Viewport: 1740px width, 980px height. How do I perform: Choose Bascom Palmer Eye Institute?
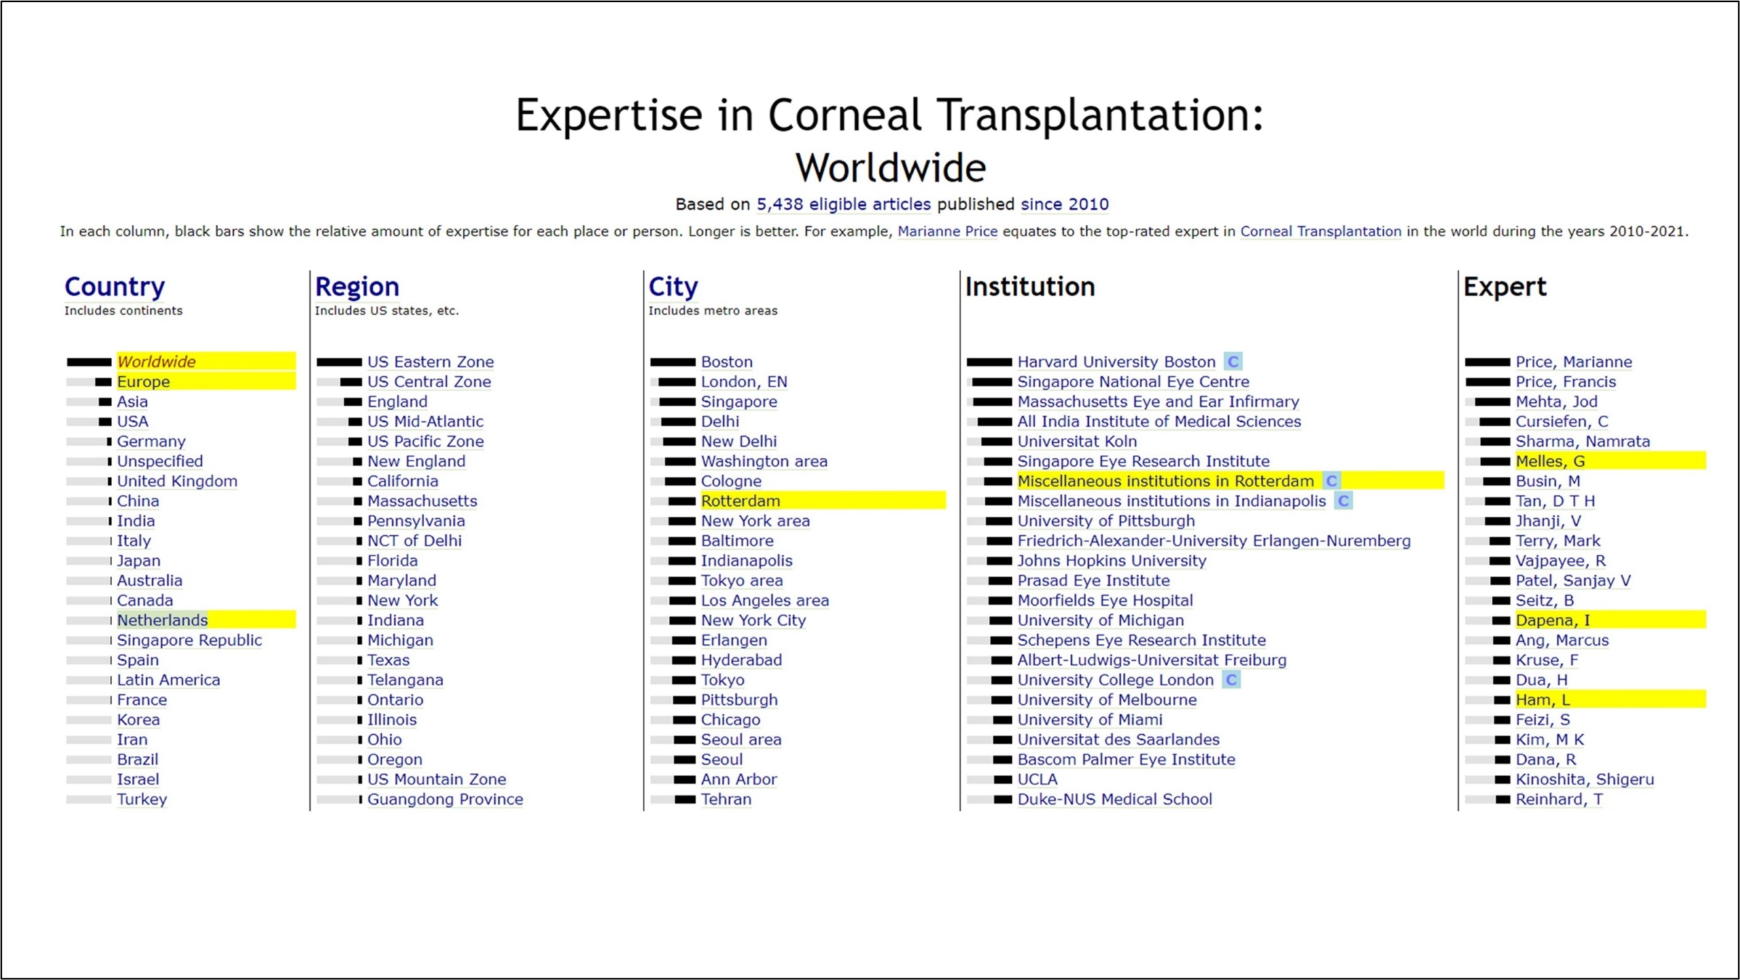pyautogui.click(x=1126, y=759)
